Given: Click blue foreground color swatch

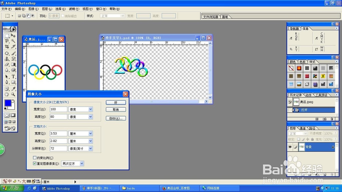Looking at the screenshot, I should pos(8,103).
